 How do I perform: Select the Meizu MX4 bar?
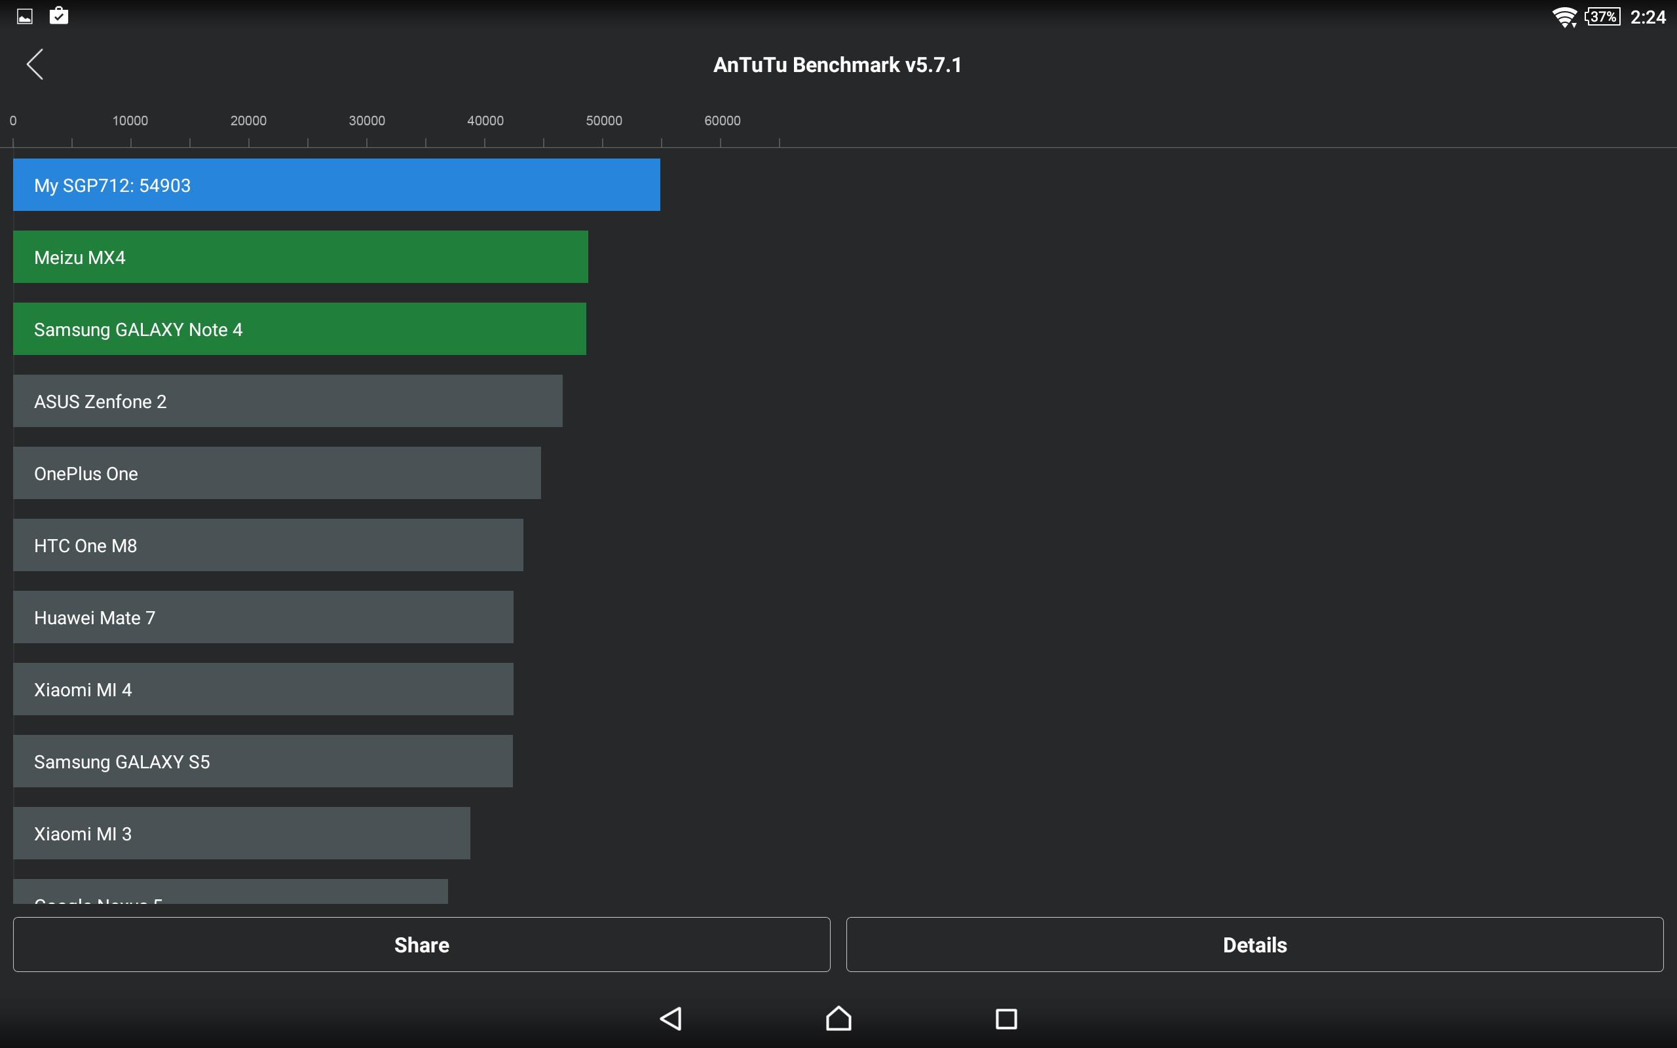pos(300,257)
